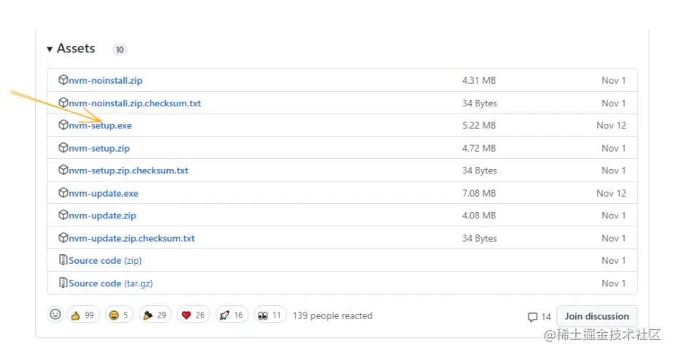Toggle eyes reaction with 11

click(270, 315)
